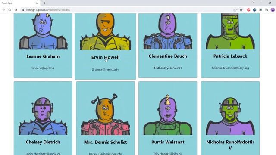
Task: Open the purple profile avatar
Action: [273, 10]
